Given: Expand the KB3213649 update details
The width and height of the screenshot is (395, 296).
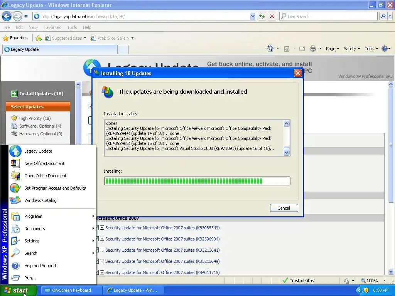Looking at the screenshot, I should coord(102,261).
